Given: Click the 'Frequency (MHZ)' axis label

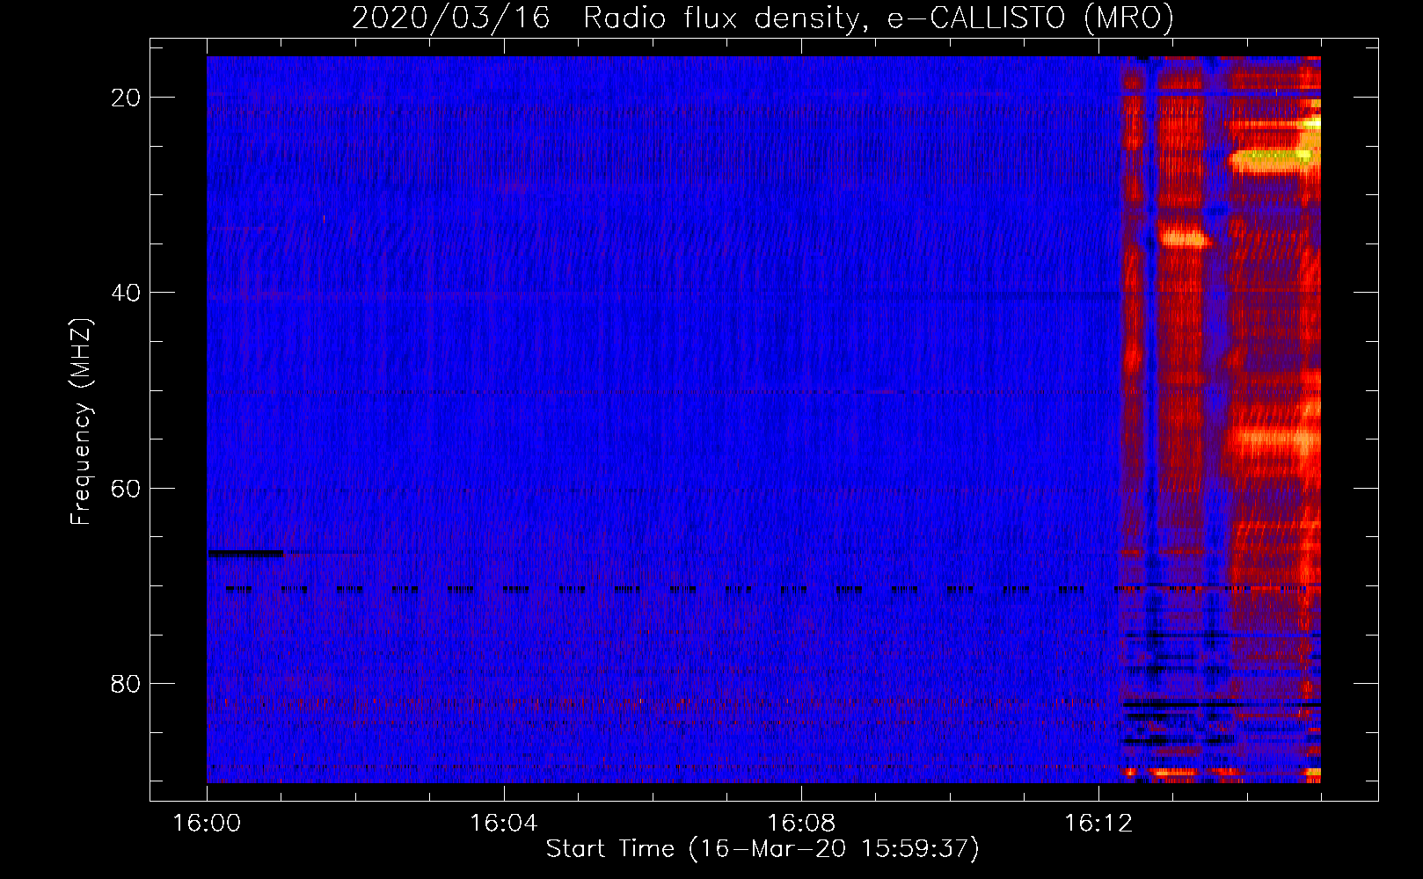Looking at the screenshot, I should tap(81, 423).
